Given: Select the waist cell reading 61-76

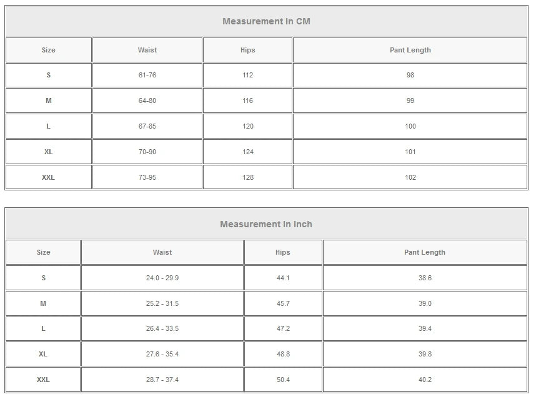Looking at the screenshot, I should [x=147, y=75].
